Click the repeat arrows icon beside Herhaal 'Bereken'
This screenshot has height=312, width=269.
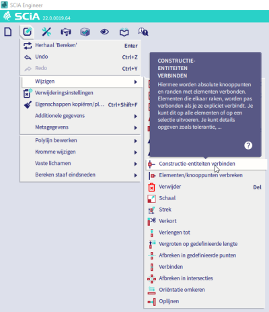pyautogui.click(x=28, y=46)
